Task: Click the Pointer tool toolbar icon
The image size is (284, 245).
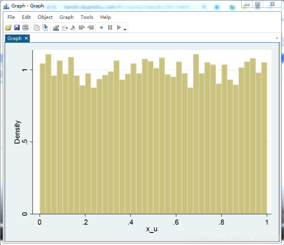Action: click(x=73, y=28)
